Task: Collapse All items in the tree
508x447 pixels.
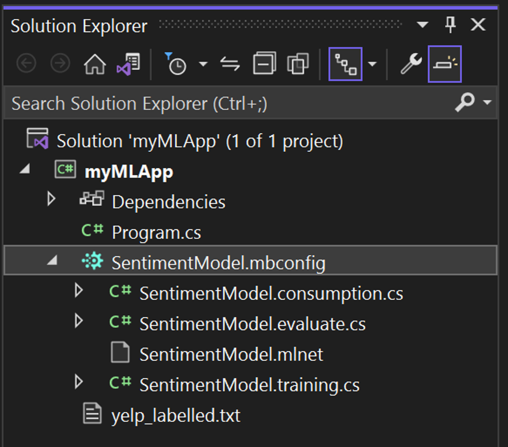Action: (264, 64)
